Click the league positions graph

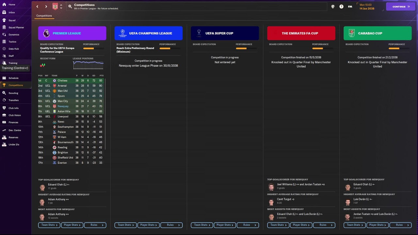(88, 65)
